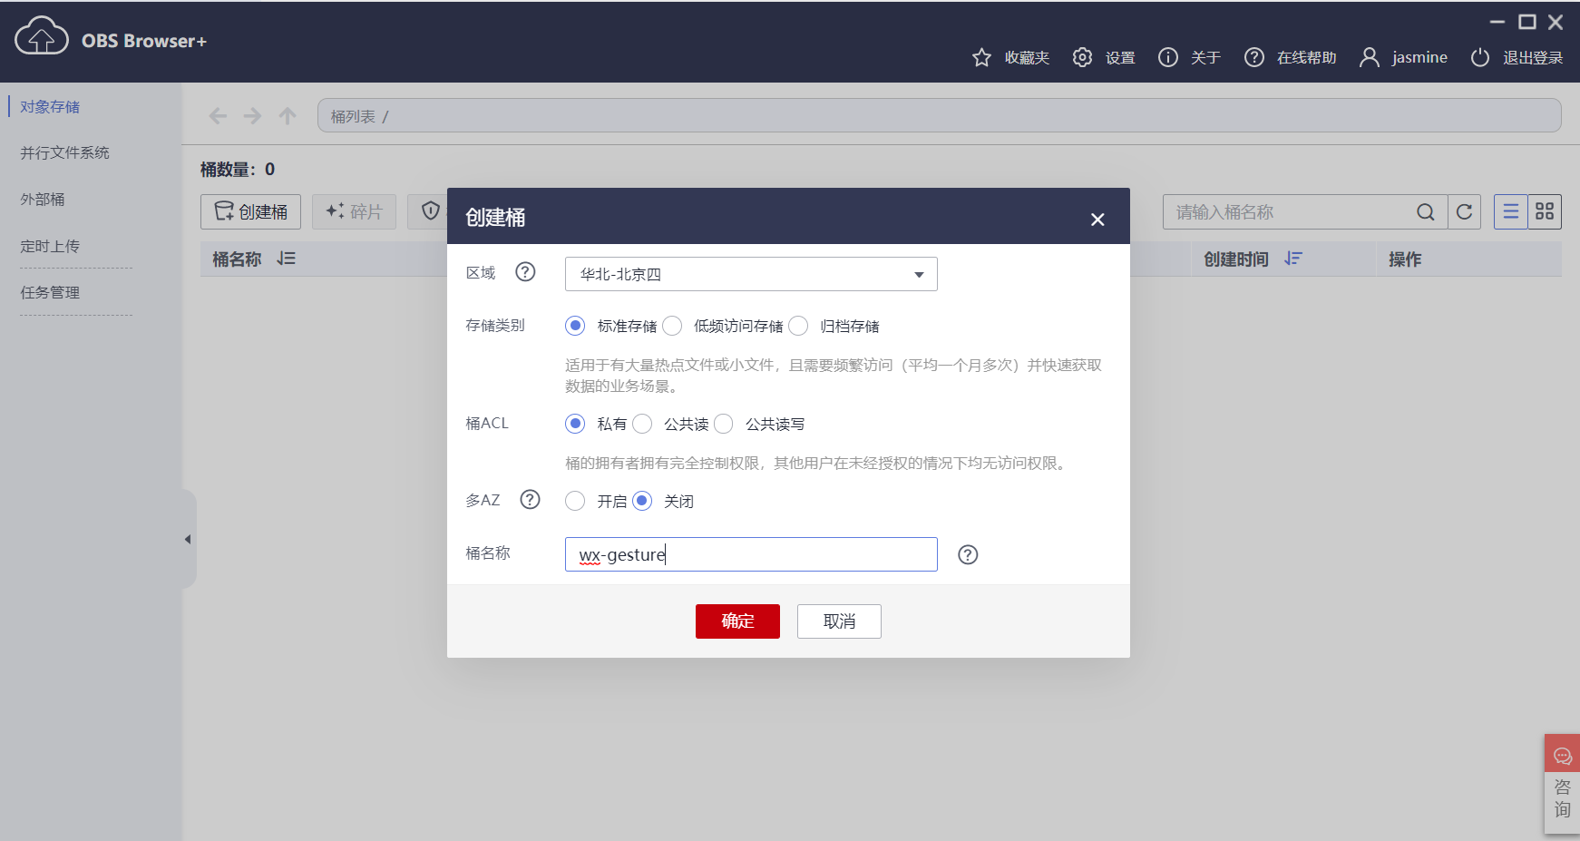Image resolution: width=1580 pixels, height=841 pixels.
Task: Switch to grid view layout
Action: coord(1545,211)
